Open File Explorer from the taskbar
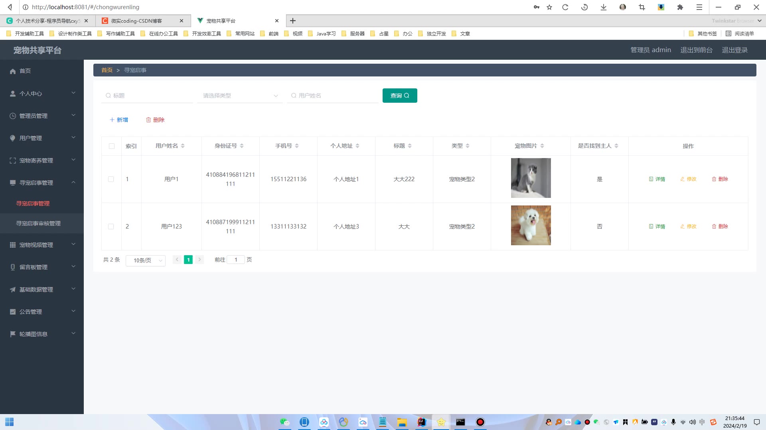766x430 pixels. [402, 422]
